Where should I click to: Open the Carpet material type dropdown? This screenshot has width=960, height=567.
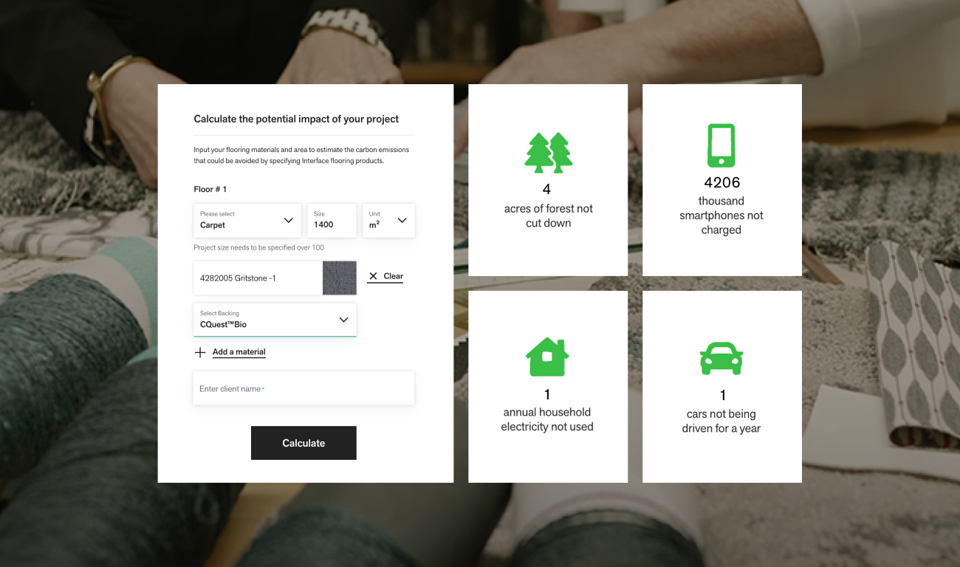[247, 221]
